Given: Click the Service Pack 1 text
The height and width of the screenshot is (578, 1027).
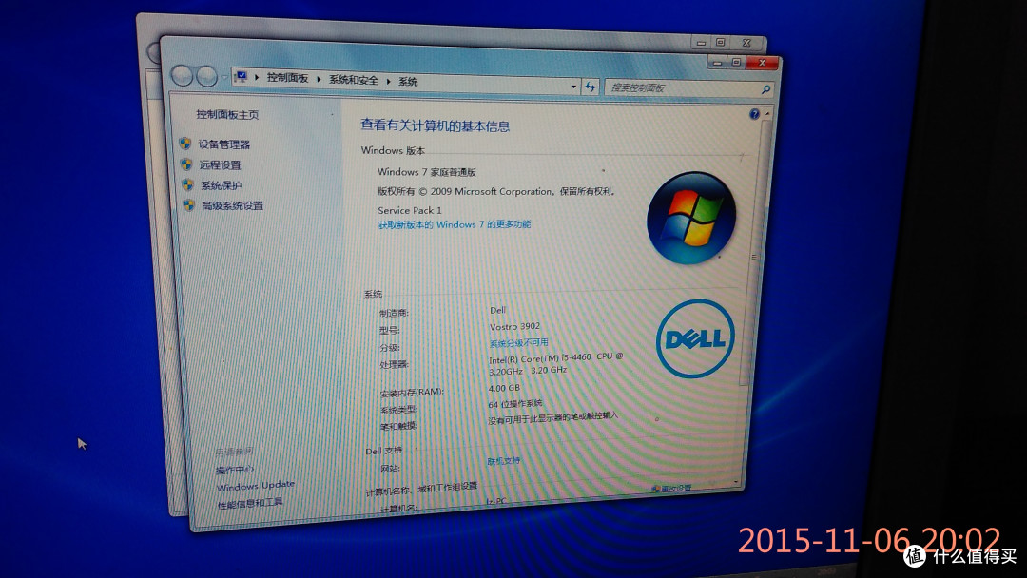Looking at the screenshot, I should click(410, 210).
